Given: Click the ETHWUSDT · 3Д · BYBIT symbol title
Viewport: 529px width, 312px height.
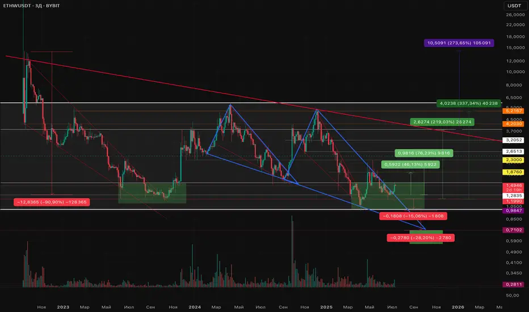Looking at the screenshot, I should coord(31,6).
